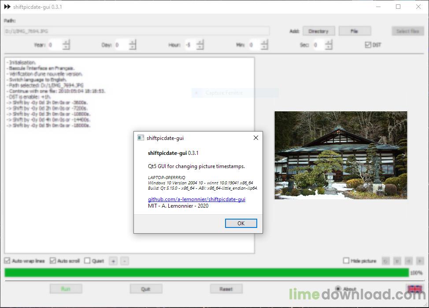Image resolution: width=429 pixels, height=308 pixels.
Task: Click the green Run button
Action: click(x=66, y=289)
